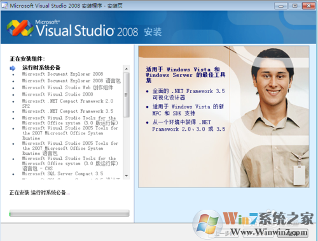318x241 pixels.
Task: Click the Windows orb watermark logo
Action: 207,224
